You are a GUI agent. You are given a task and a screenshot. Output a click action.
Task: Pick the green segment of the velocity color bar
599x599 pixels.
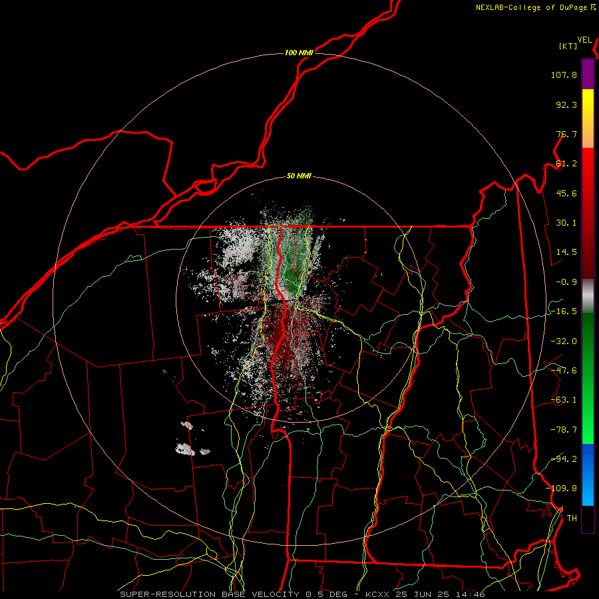click(588, 378)
